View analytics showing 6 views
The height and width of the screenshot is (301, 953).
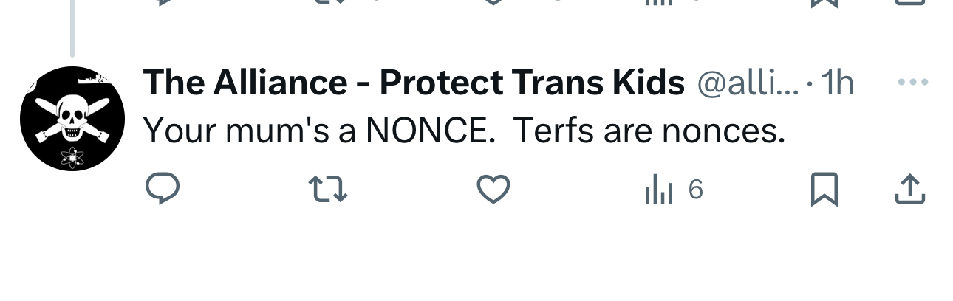[660, 191]
